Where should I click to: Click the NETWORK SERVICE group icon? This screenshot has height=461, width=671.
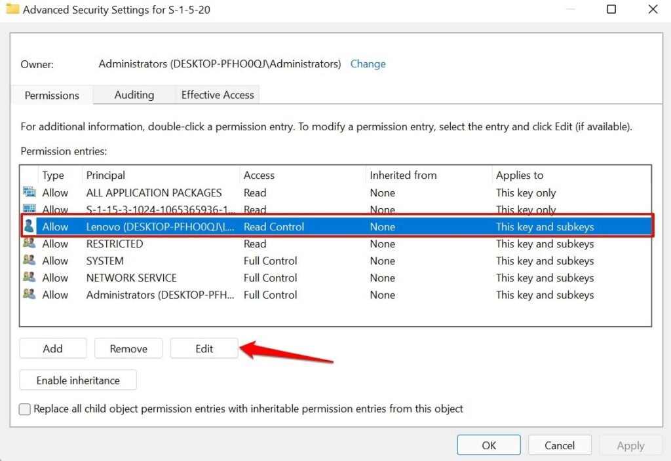pyautogui.click(x=29, y=278)
